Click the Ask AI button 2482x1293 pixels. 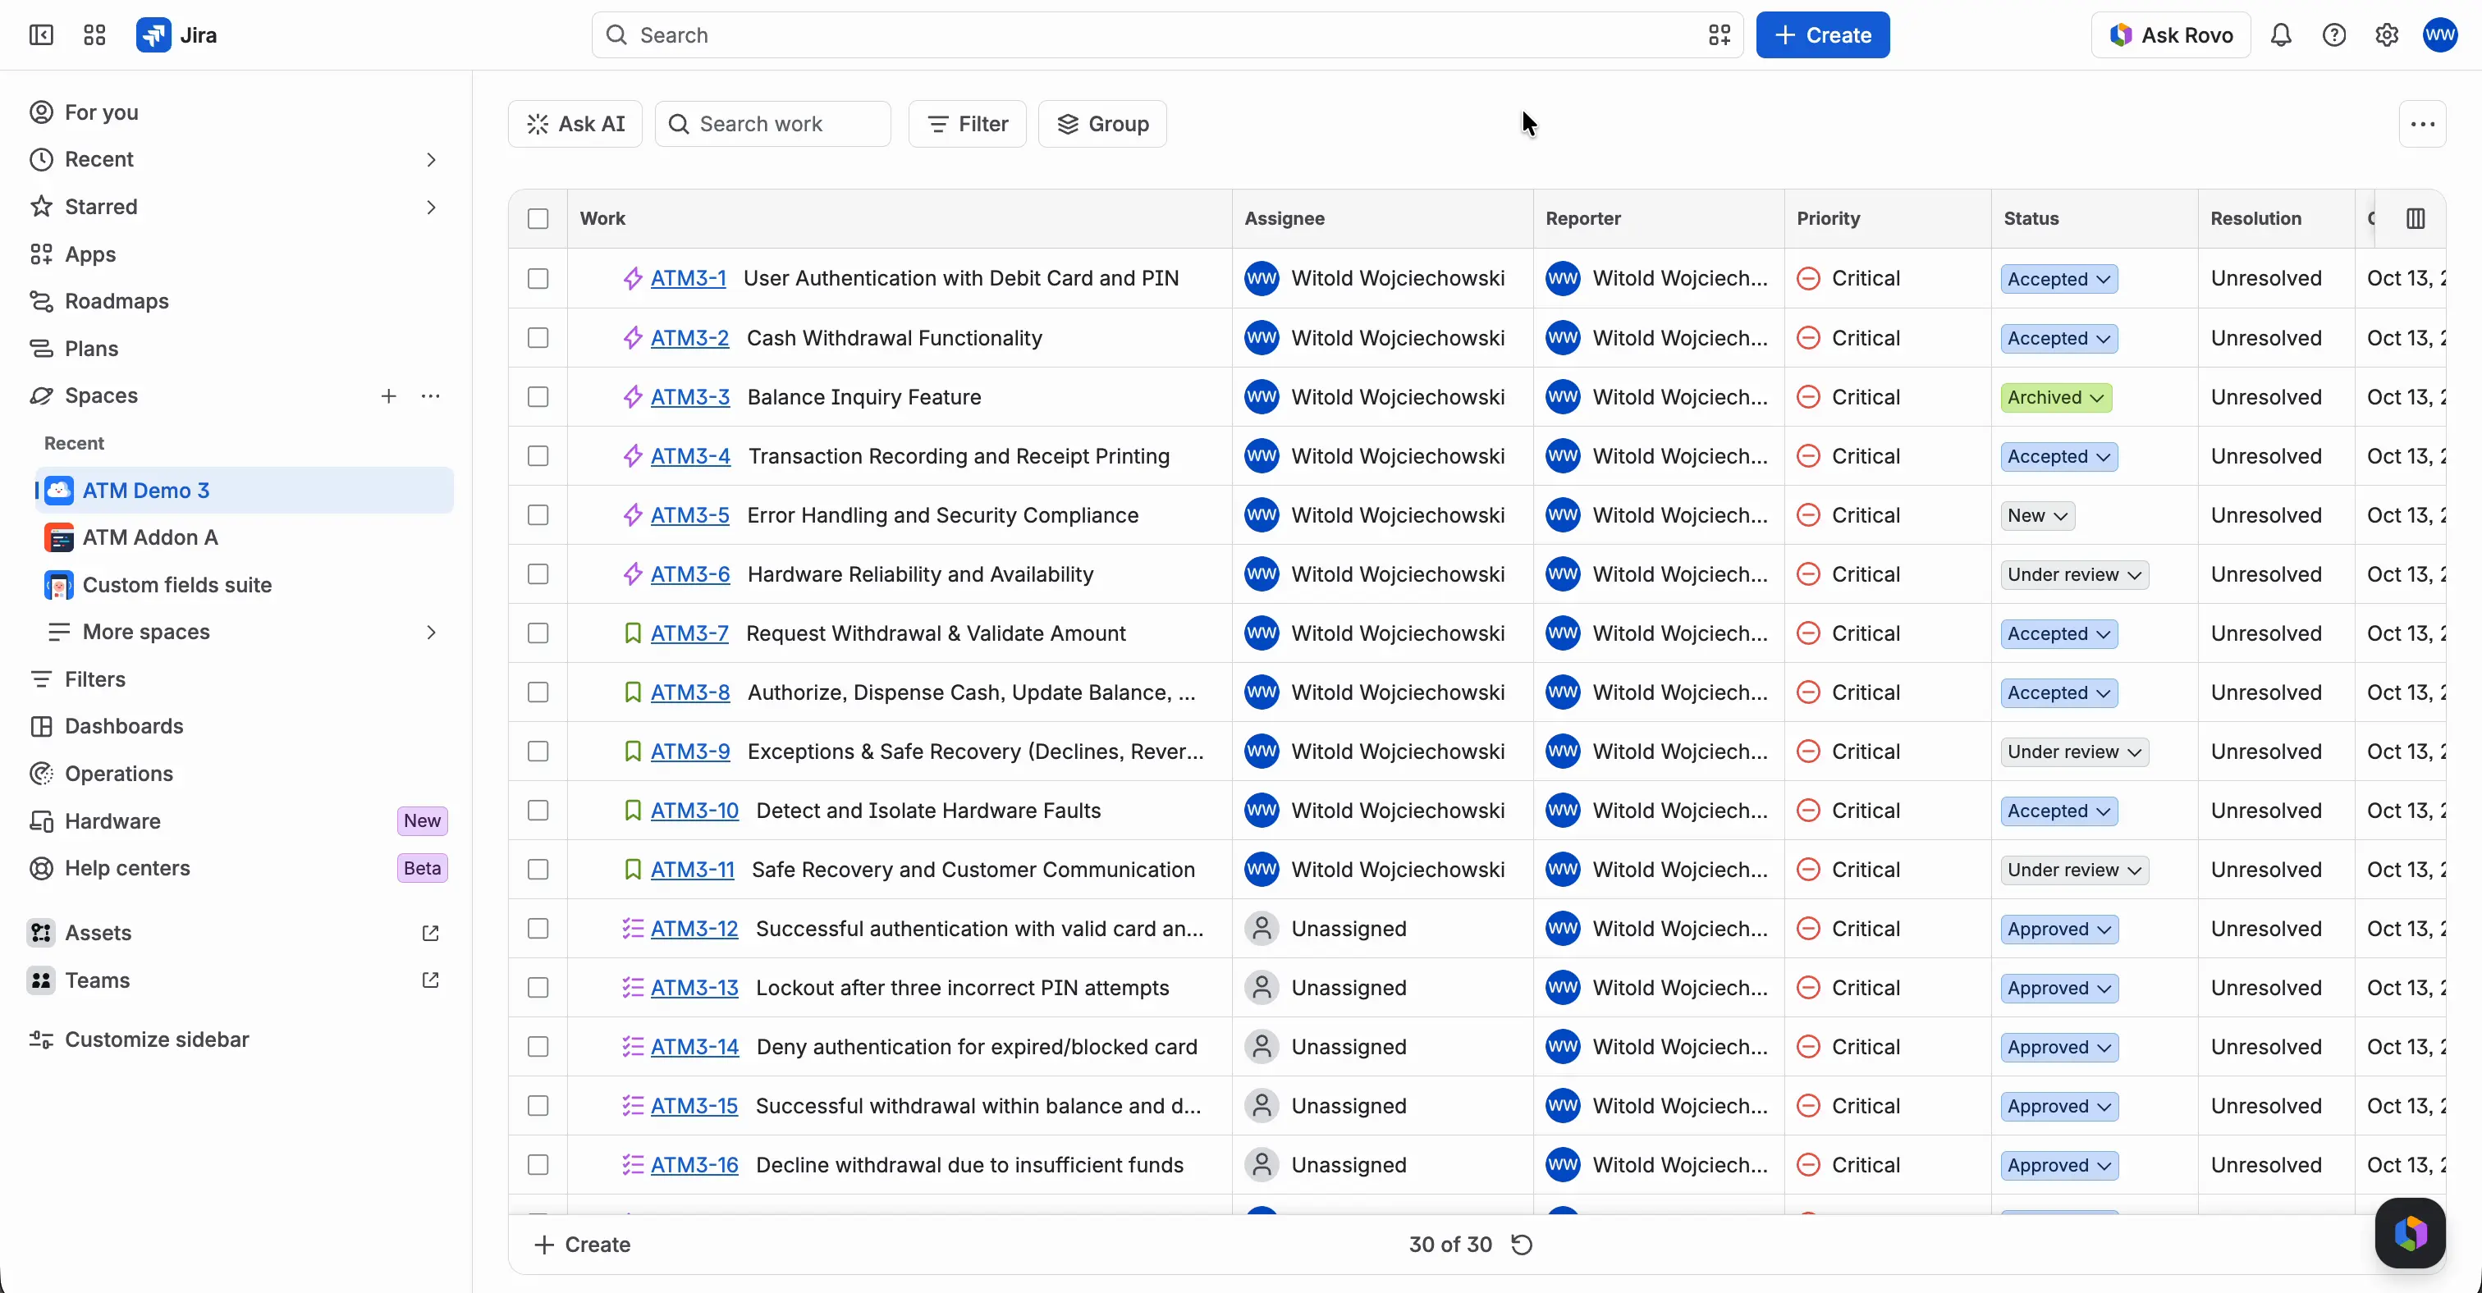click(x=575, y=124)
